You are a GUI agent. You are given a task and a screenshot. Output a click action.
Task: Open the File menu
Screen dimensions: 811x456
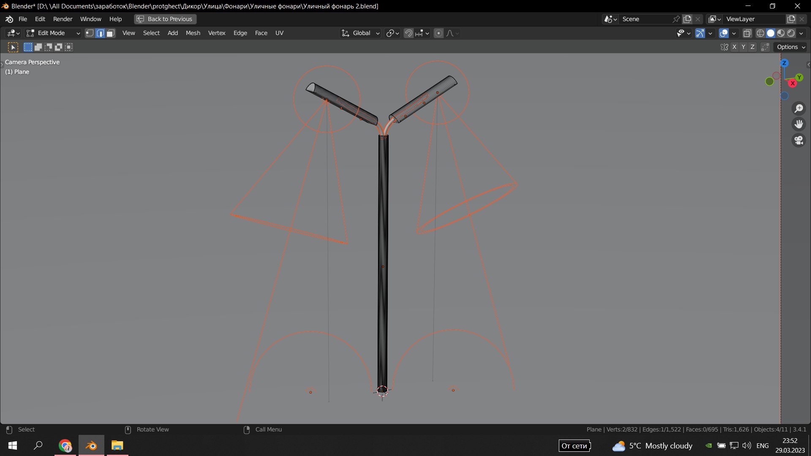click(x=23, y=19)
